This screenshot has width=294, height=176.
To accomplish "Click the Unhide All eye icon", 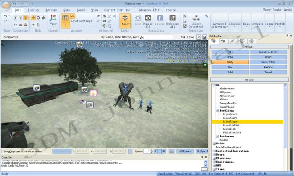I will tap(148, 18).
